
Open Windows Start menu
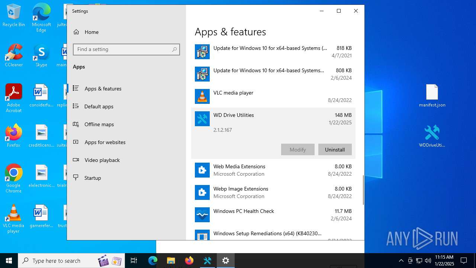pos(9,261)
